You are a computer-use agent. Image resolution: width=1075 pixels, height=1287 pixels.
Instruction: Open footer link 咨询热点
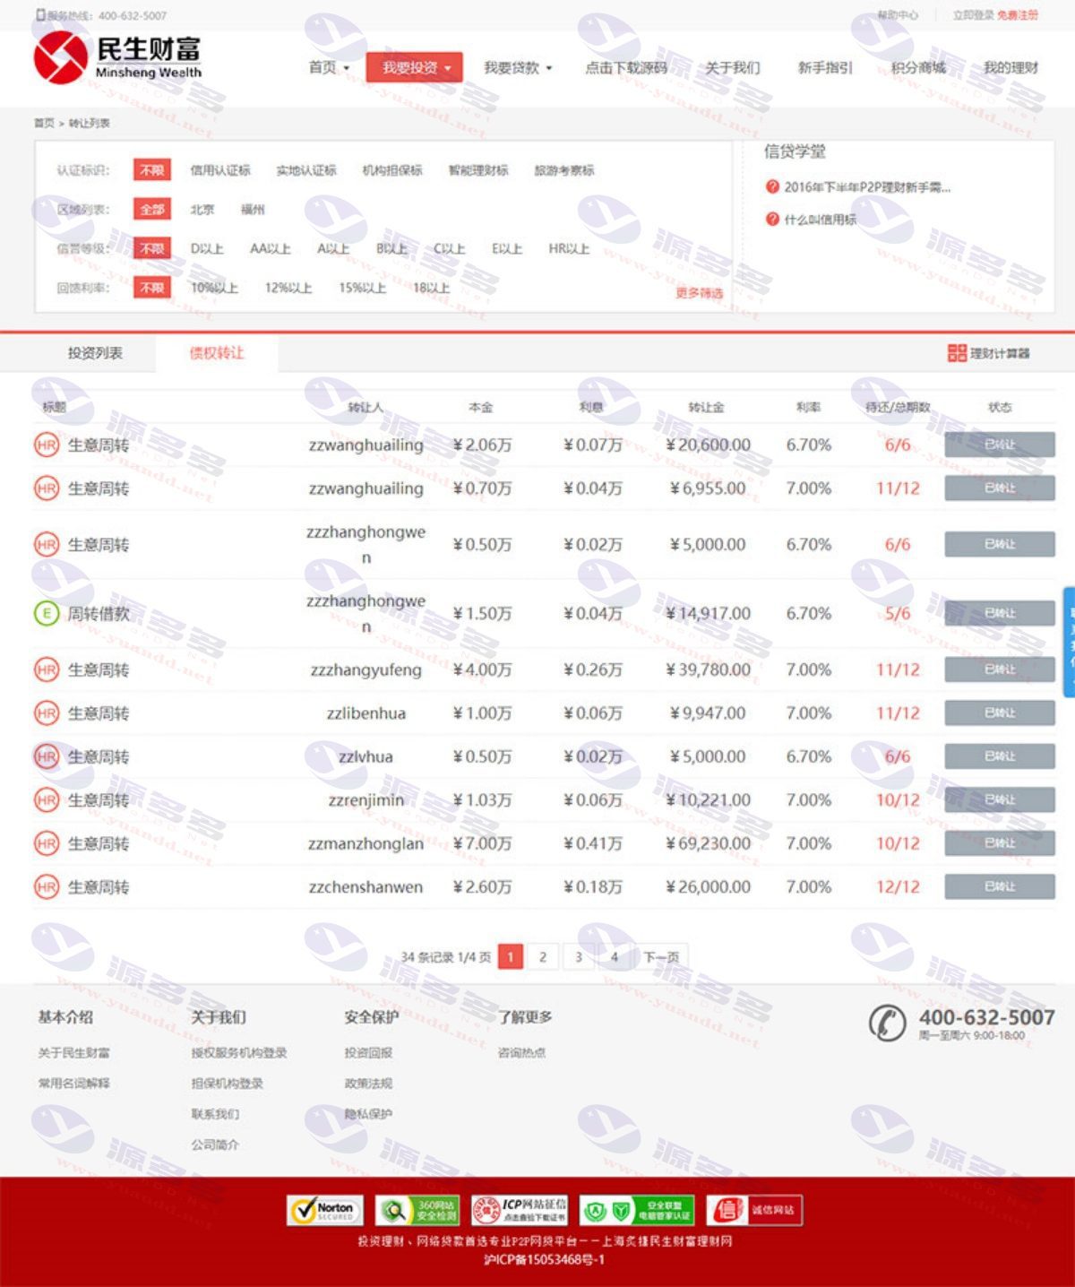click(x=521, y=1053)
